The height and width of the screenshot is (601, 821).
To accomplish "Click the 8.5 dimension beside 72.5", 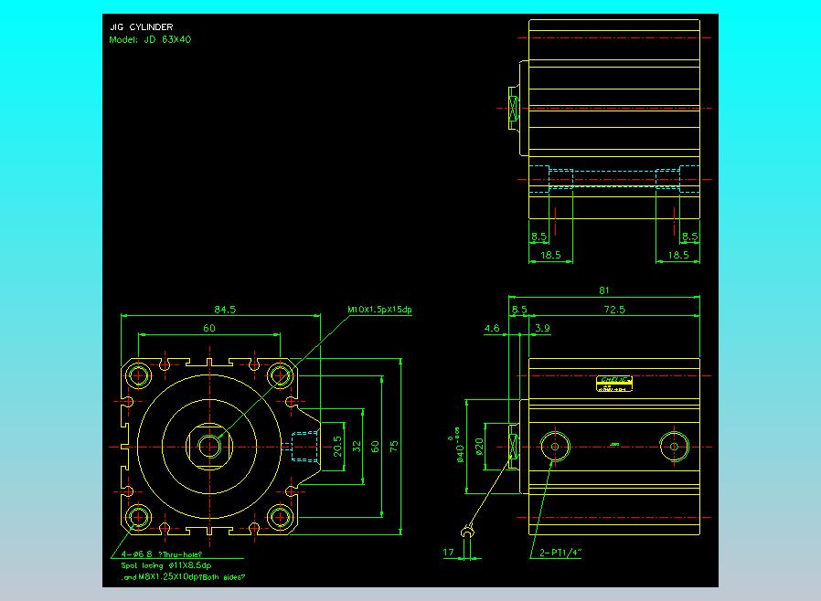I will click(519, 310).
